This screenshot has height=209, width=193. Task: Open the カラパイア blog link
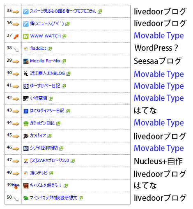pos(38,136)
